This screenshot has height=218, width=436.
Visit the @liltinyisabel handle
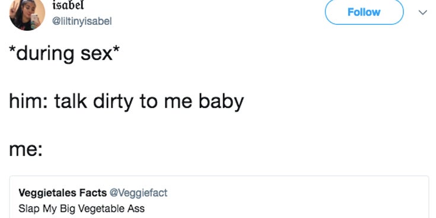[82, 21]
